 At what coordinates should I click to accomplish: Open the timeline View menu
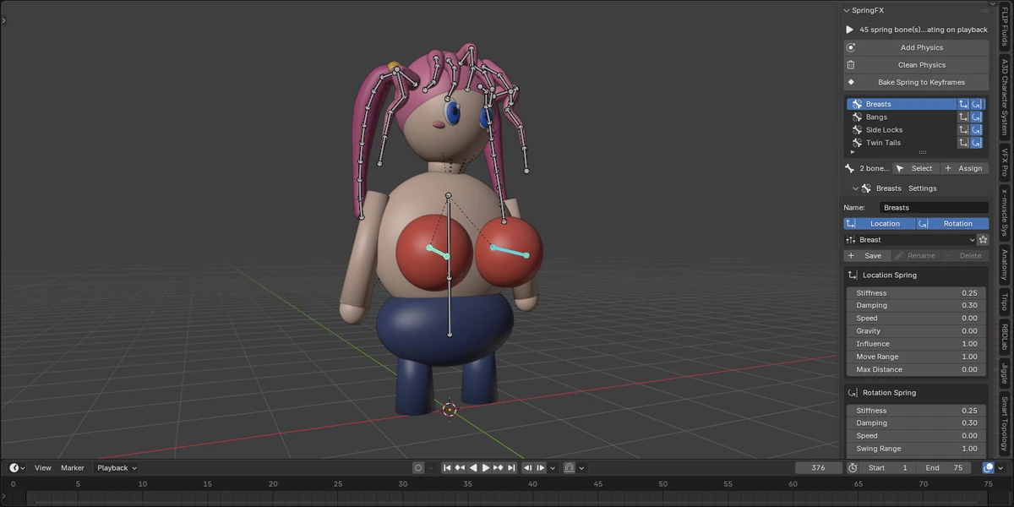pyautogui.click(x=43, y=467)
